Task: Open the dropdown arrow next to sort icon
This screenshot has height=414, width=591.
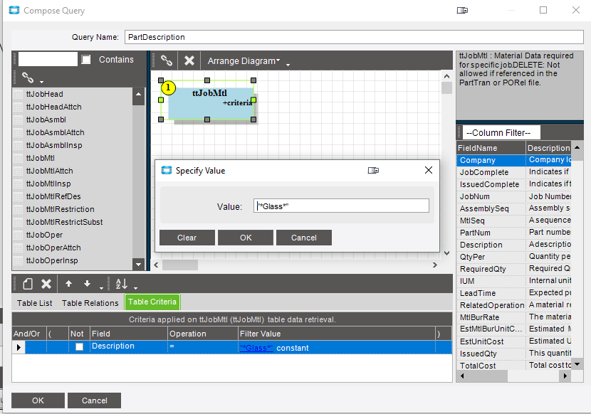Action: (136, 288)
